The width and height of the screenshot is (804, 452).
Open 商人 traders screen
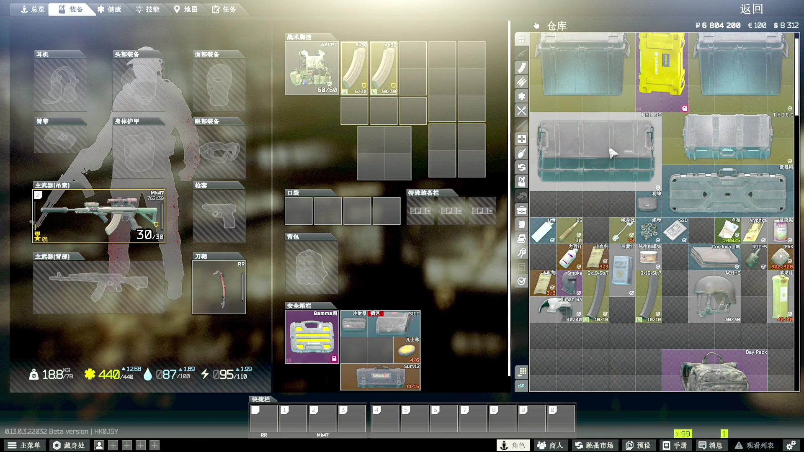point(551,445)
